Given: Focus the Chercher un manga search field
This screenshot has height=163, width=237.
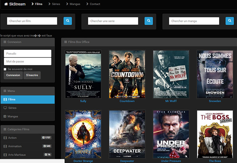Looking at the screenshot, I should click(194, 21).
